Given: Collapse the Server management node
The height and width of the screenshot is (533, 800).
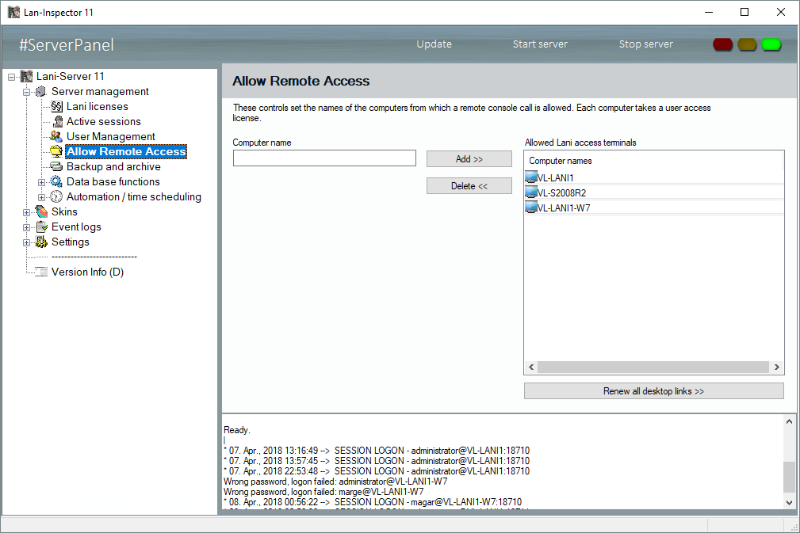Looking at the screenshot, I should (x=27, y=92).
